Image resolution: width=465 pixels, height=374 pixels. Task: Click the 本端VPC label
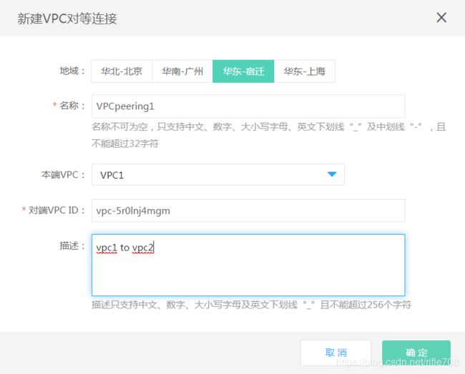63,175
